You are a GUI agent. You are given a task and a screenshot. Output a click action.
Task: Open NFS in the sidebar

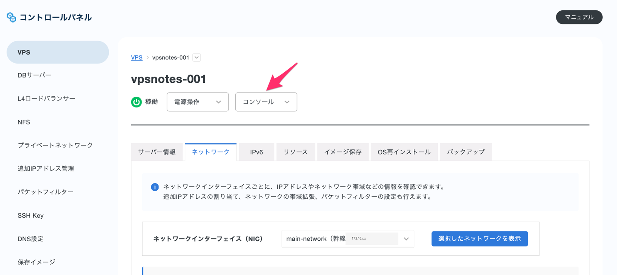[x=24, y=122]
